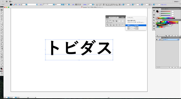Select the Type tool
The width and height of the screenshot is (181, 99).
(2, 20)
